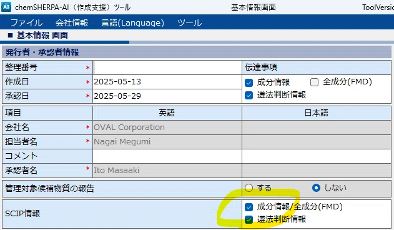Click the 承認日 label
Image resolution: width=394 pixels, height=230 pixels.
coord(17,96)
